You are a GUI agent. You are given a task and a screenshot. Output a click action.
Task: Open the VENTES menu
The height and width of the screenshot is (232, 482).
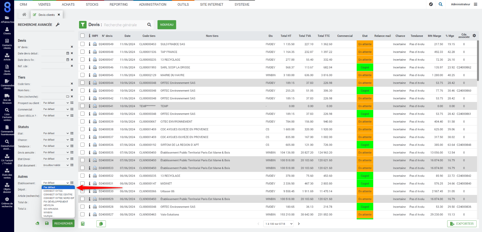44,4
